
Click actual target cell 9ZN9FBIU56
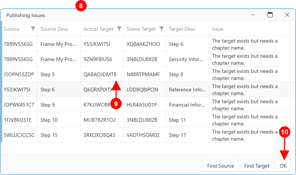[98, 59]
